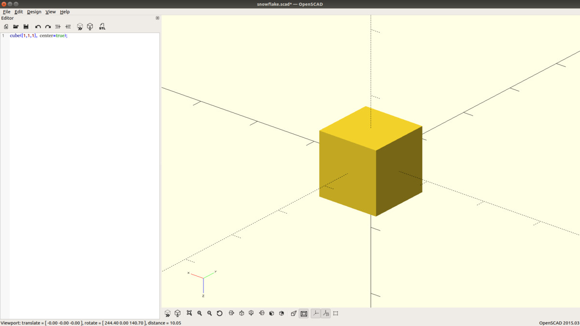Image resolution: width=580 pixels, height=326 pixels.
Task: Toggle Show Edges
Action: coord(336,313)
